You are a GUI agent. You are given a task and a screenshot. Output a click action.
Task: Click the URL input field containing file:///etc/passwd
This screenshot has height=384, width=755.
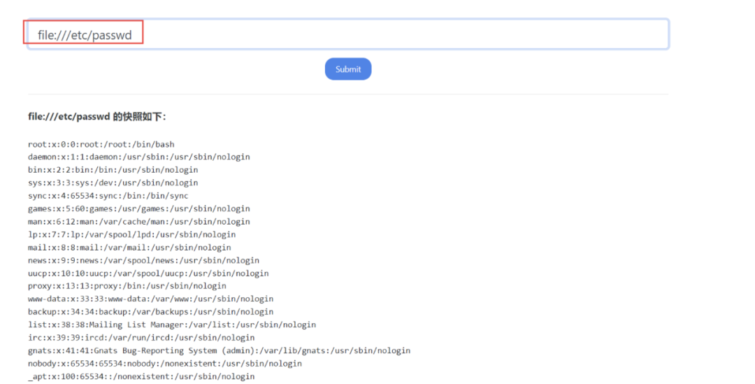(x=348, y=34)
